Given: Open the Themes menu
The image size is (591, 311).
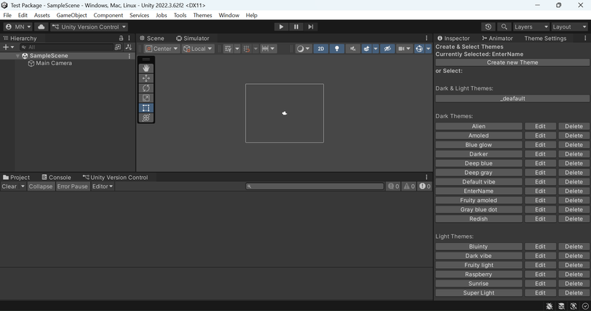Looking at the screenshot, I should click(202, 15).
